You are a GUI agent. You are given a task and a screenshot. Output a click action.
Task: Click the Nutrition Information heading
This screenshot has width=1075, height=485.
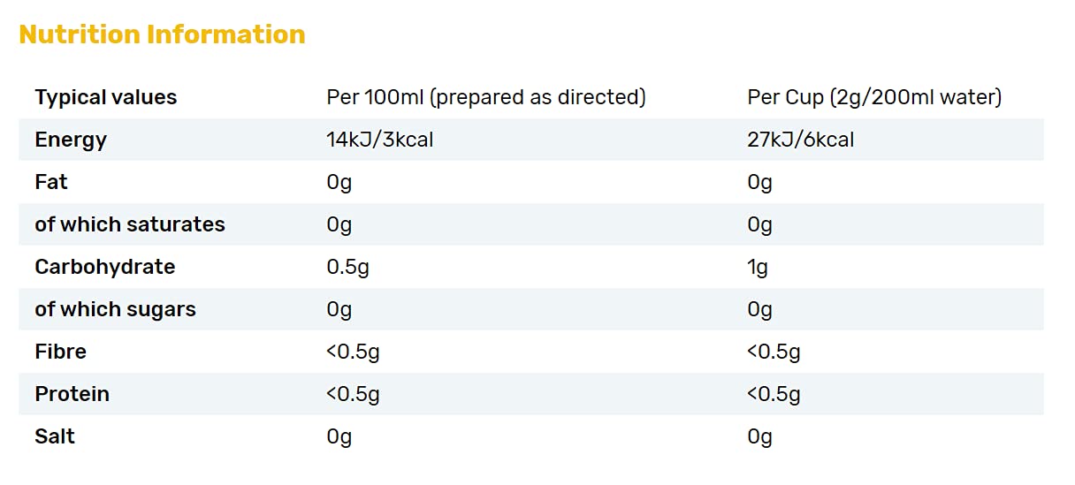pos(162,34)
